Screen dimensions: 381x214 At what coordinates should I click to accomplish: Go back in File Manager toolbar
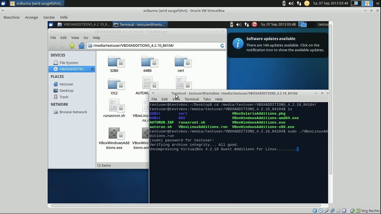(x=53, y=45)
